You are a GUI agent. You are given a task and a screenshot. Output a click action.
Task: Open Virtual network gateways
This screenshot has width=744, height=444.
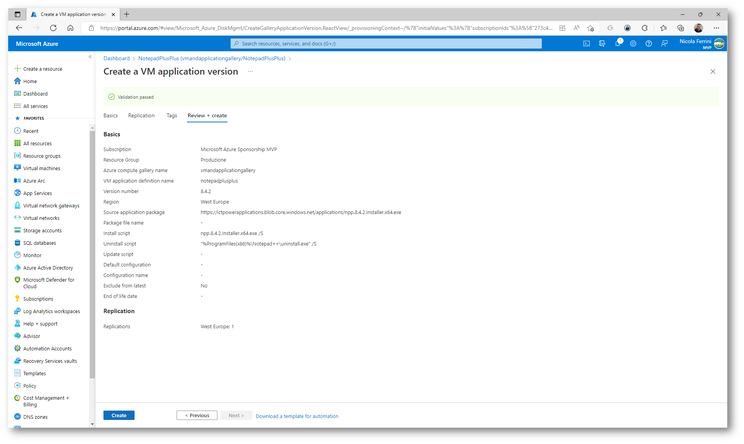51,205
